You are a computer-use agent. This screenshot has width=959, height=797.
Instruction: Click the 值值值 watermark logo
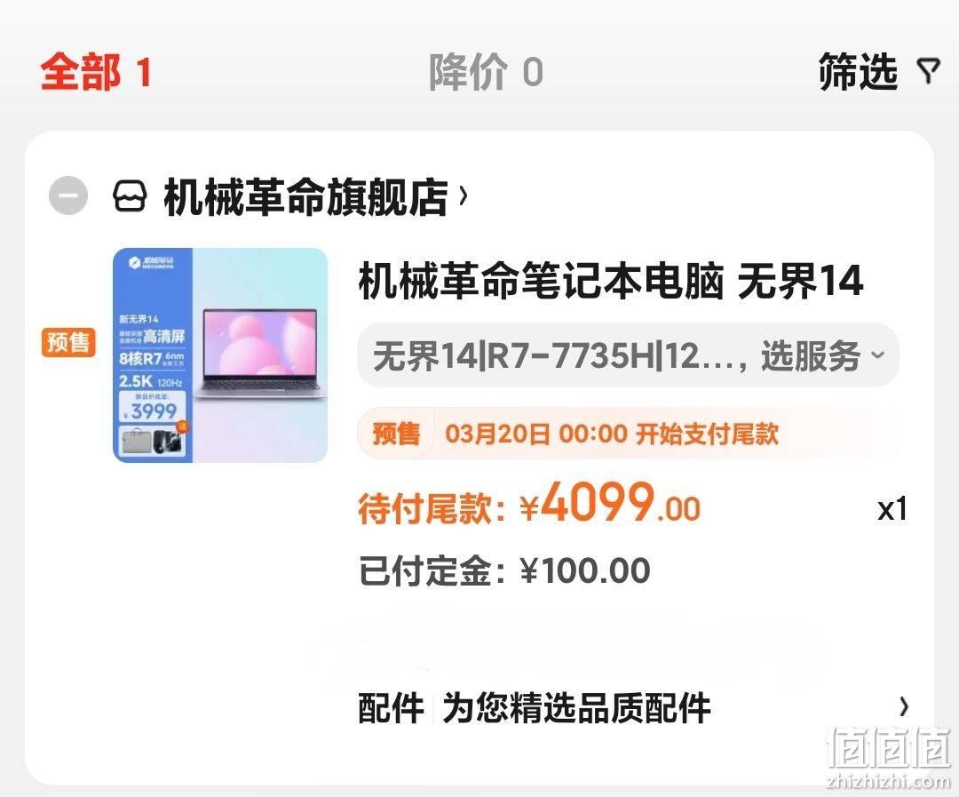tap(889, 757)
